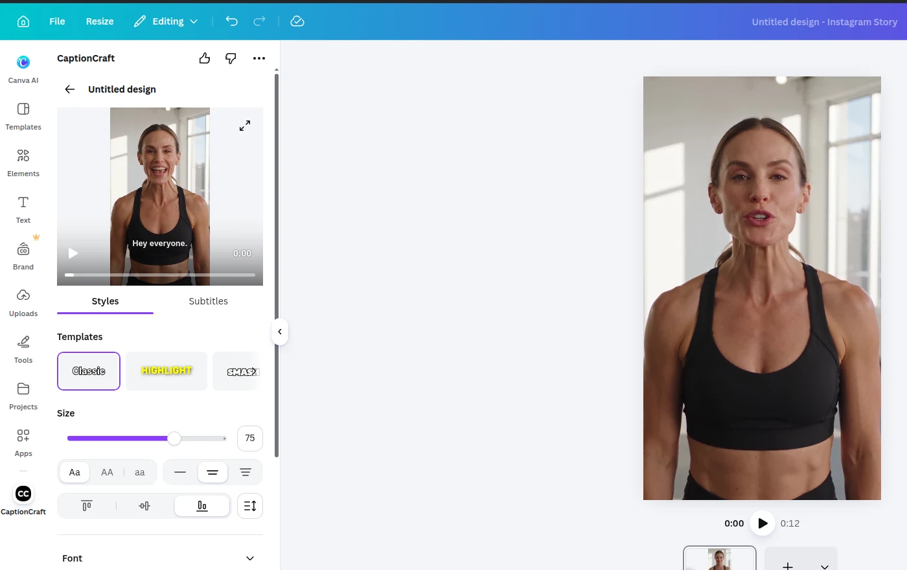Choose three-line caption layout

tap(246, 472)
